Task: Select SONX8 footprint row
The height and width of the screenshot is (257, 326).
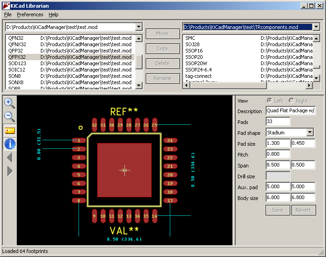Action: tap(71, 82)
